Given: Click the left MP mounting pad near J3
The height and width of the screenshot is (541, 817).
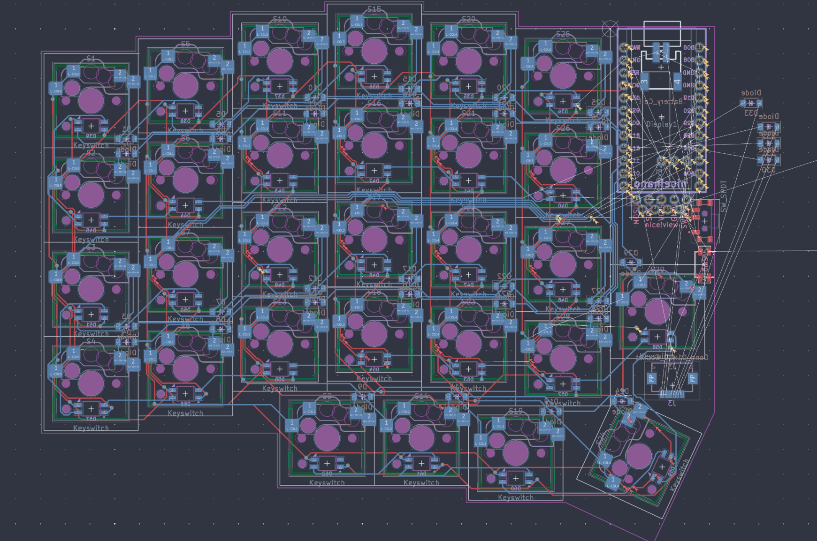Looking at the screenshot, I should (652, 378).
